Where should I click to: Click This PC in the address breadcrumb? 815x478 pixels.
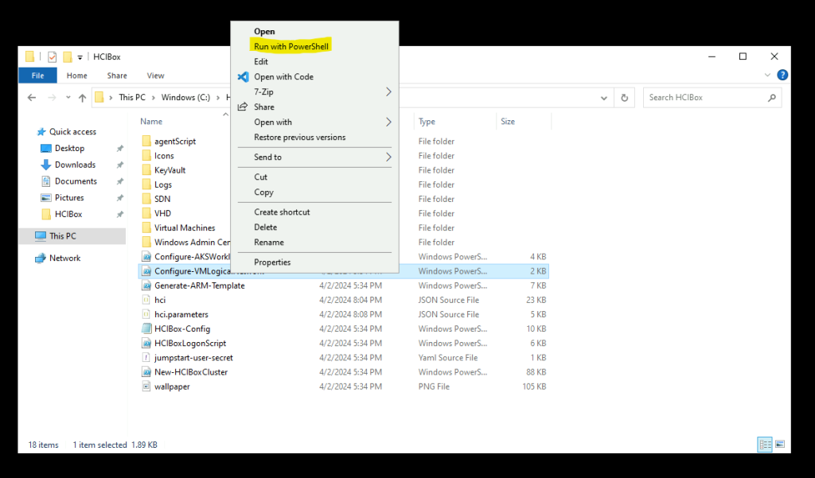(x=132, y=98)
